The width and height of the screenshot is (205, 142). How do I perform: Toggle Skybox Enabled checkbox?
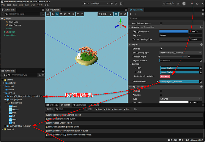tap(161, 49)
